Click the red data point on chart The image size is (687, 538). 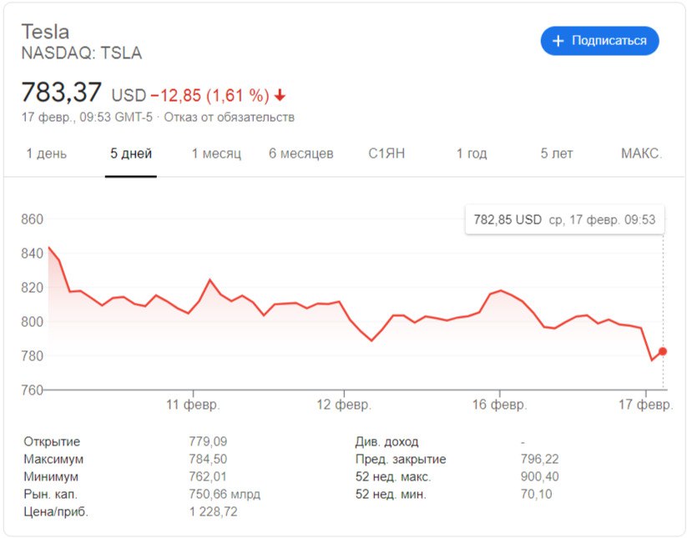coord(663,351)
